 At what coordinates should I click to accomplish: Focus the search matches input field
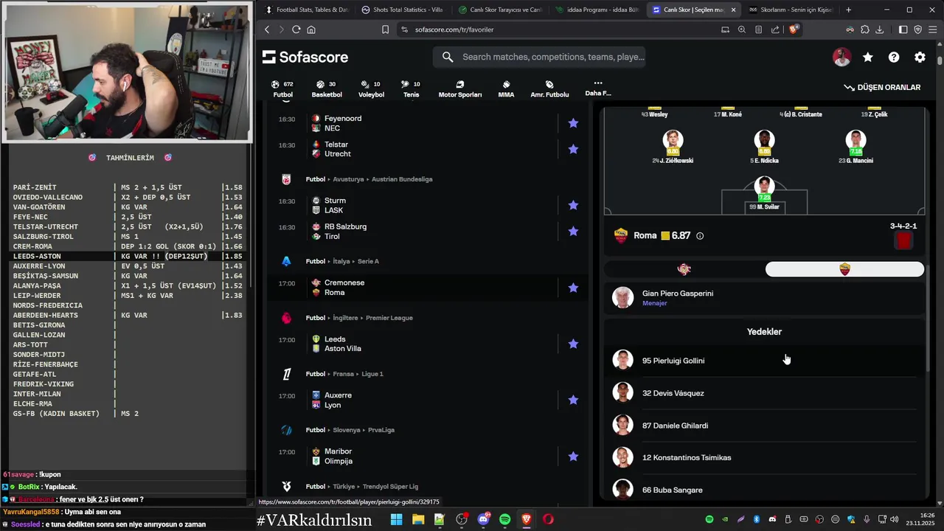click(553, 57)
